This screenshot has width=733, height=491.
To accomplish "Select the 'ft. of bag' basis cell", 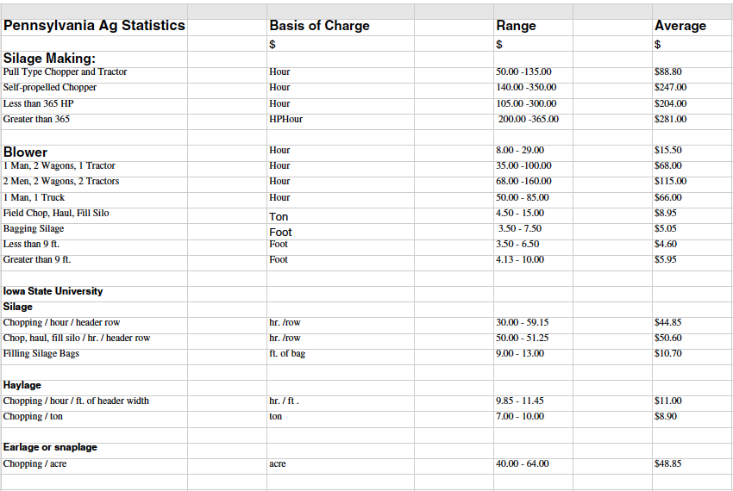I will [287, 354].
